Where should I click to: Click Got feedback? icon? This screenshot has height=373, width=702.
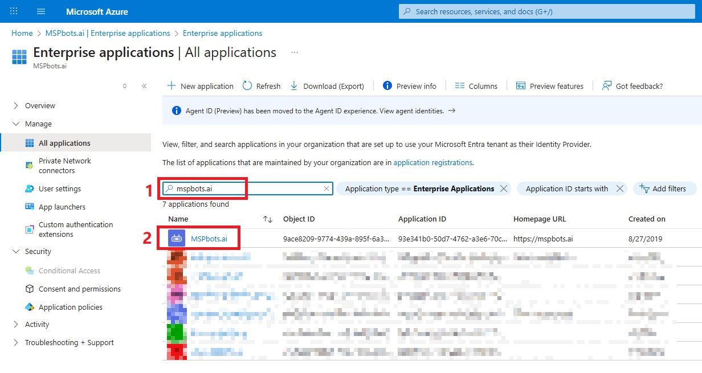607,86
